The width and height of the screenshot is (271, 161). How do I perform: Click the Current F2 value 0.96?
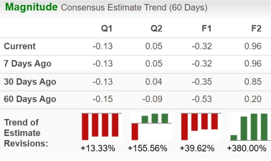coord(253,46)
